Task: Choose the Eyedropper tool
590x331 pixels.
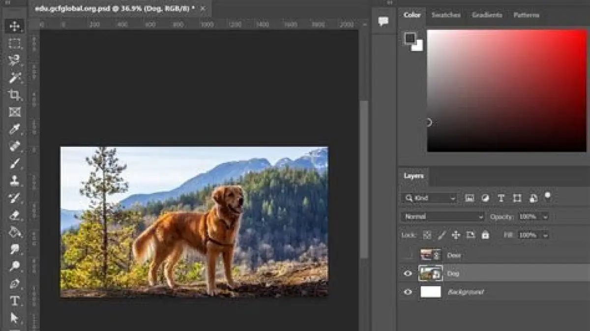Action: pos(15,129)
